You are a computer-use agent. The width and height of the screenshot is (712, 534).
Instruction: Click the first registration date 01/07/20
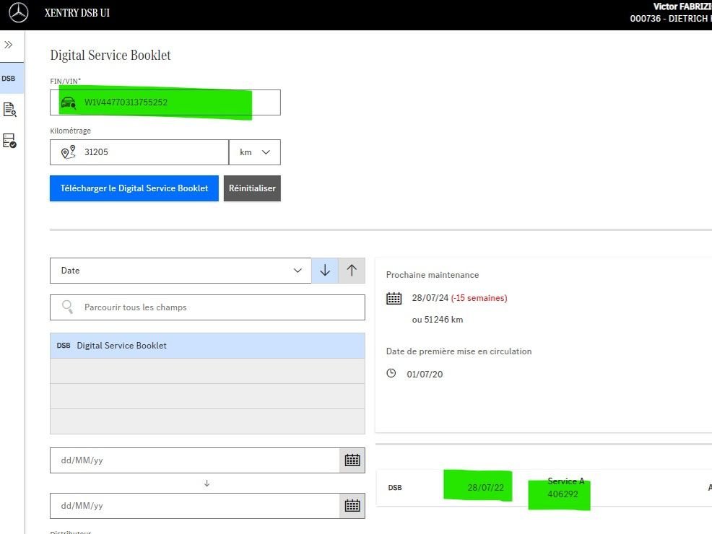(425, 375)
